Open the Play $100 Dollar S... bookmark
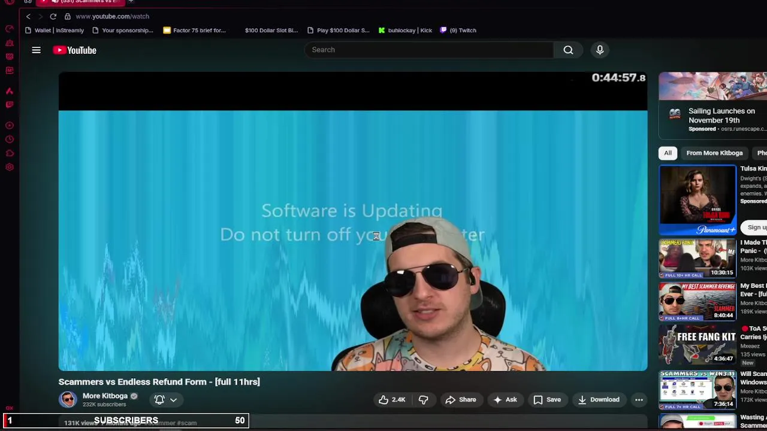The height and width of the screenshot is (431, 767). pyautogui.click(x=339, y=31)
